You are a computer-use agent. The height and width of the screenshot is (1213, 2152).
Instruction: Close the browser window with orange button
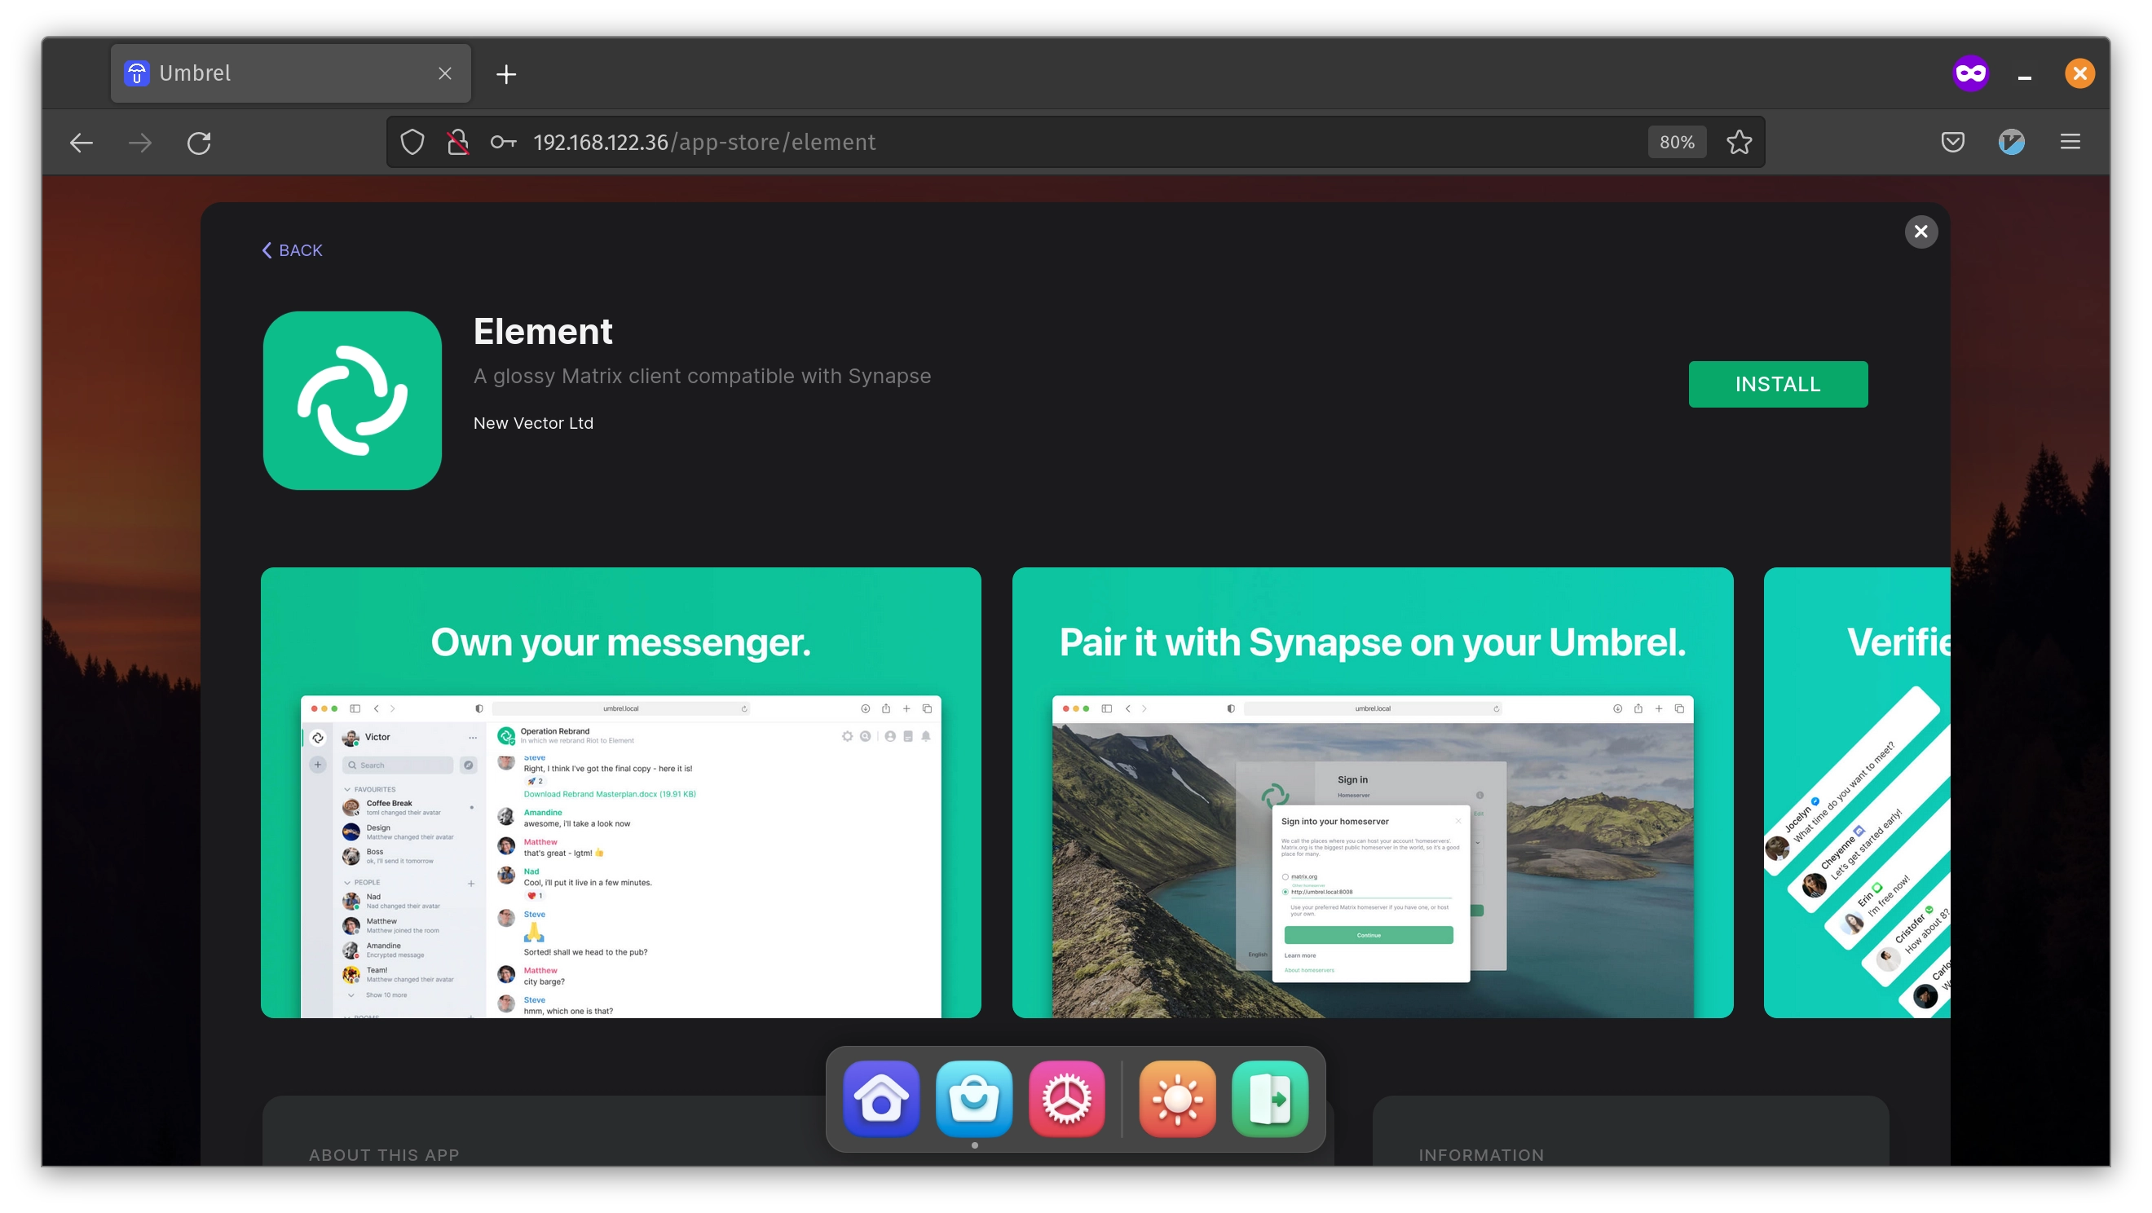pyautogui.click(x=2080, y=73)
